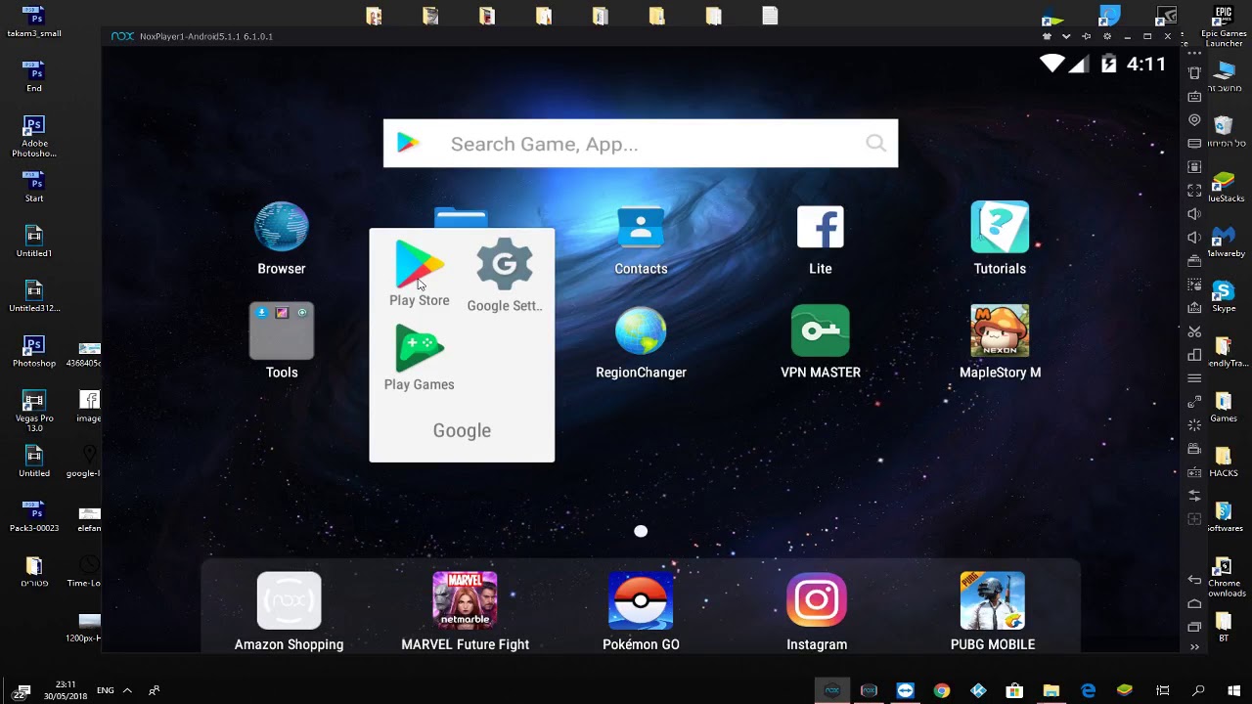This screenshot has height=704, width=1252.
Task: Launch MapleStory M game
Action: pos(1000,342)
